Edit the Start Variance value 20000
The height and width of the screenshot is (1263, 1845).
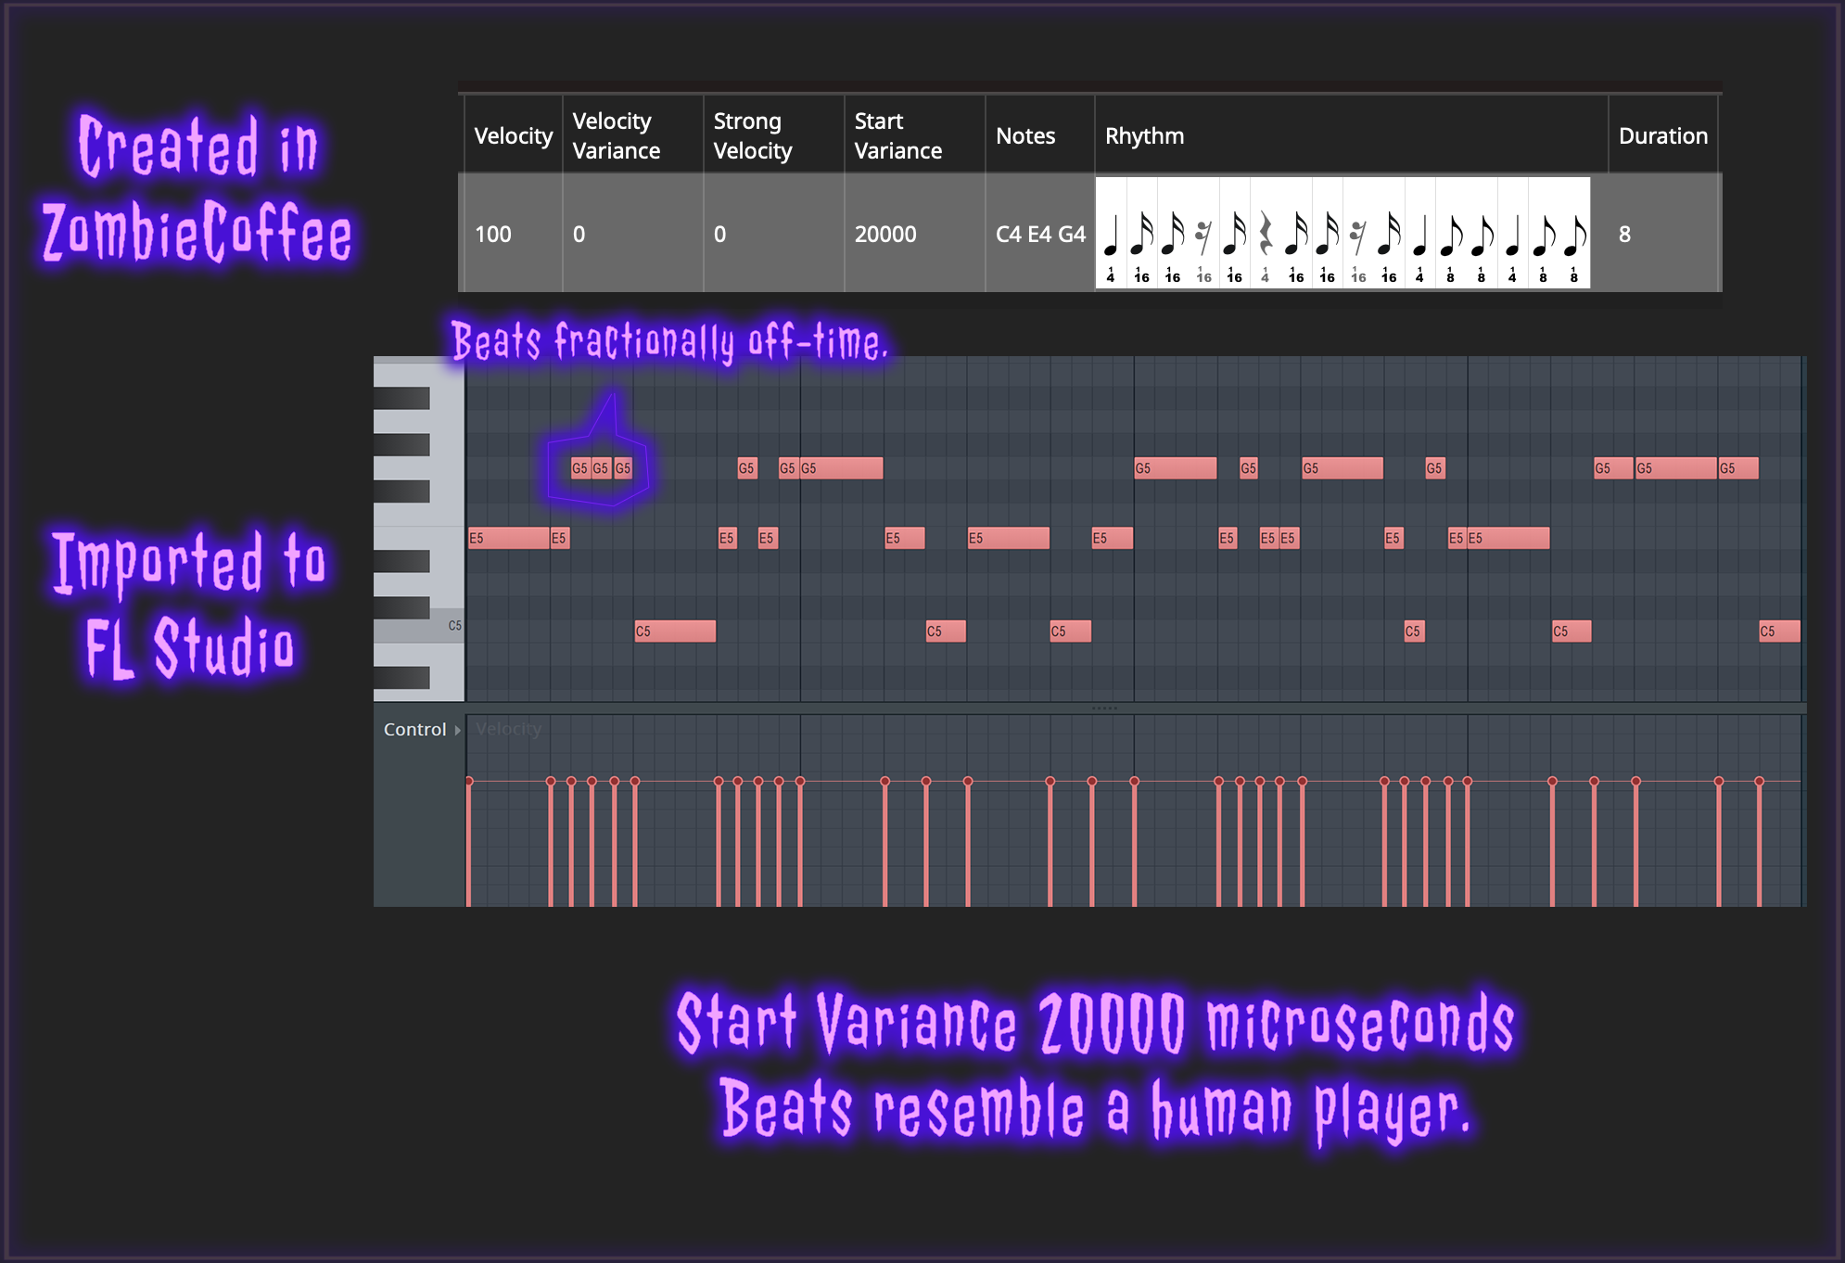(914, 234)
